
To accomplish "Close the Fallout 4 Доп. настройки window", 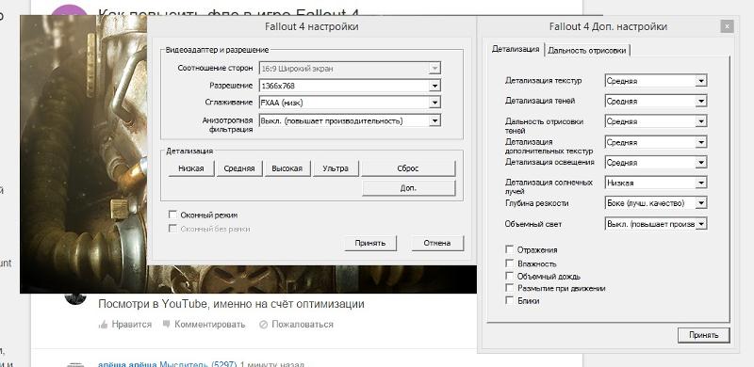I will click(x=727, y=26).
